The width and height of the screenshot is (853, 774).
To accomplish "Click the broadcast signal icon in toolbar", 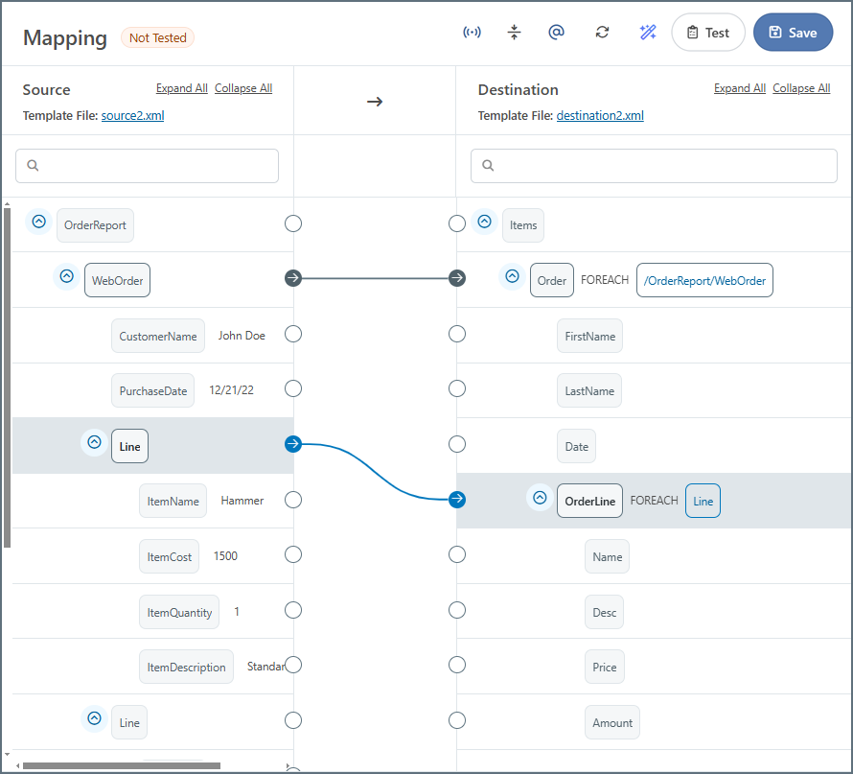I will 472,33.
